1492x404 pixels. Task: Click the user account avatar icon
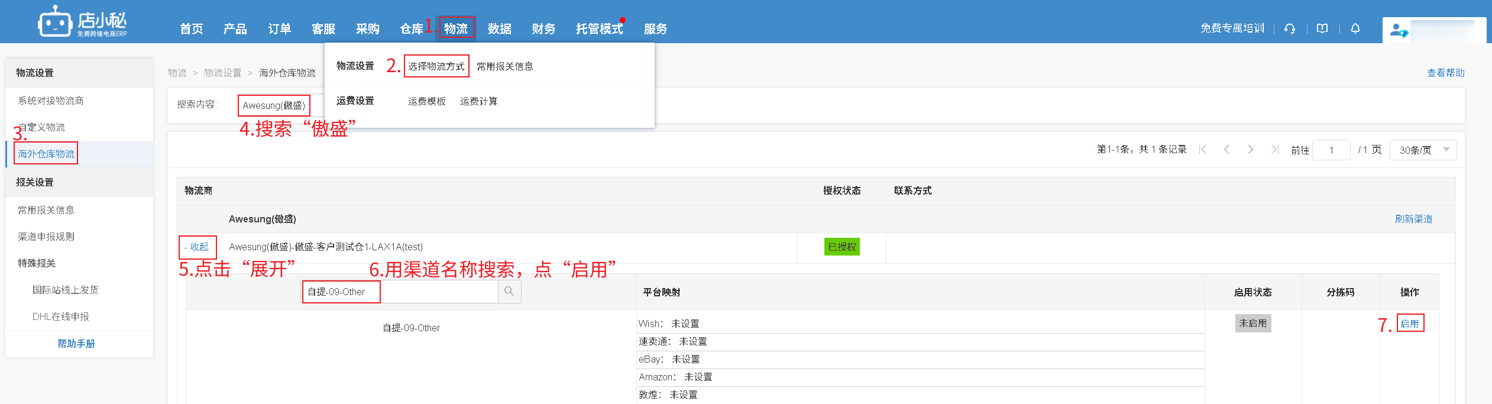[1398, 30]
